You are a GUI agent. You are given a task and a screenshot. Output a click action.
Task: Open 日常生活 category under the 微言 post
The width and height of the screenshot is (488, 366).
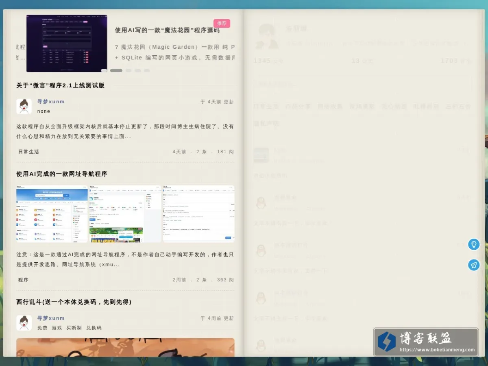(28, 152)
